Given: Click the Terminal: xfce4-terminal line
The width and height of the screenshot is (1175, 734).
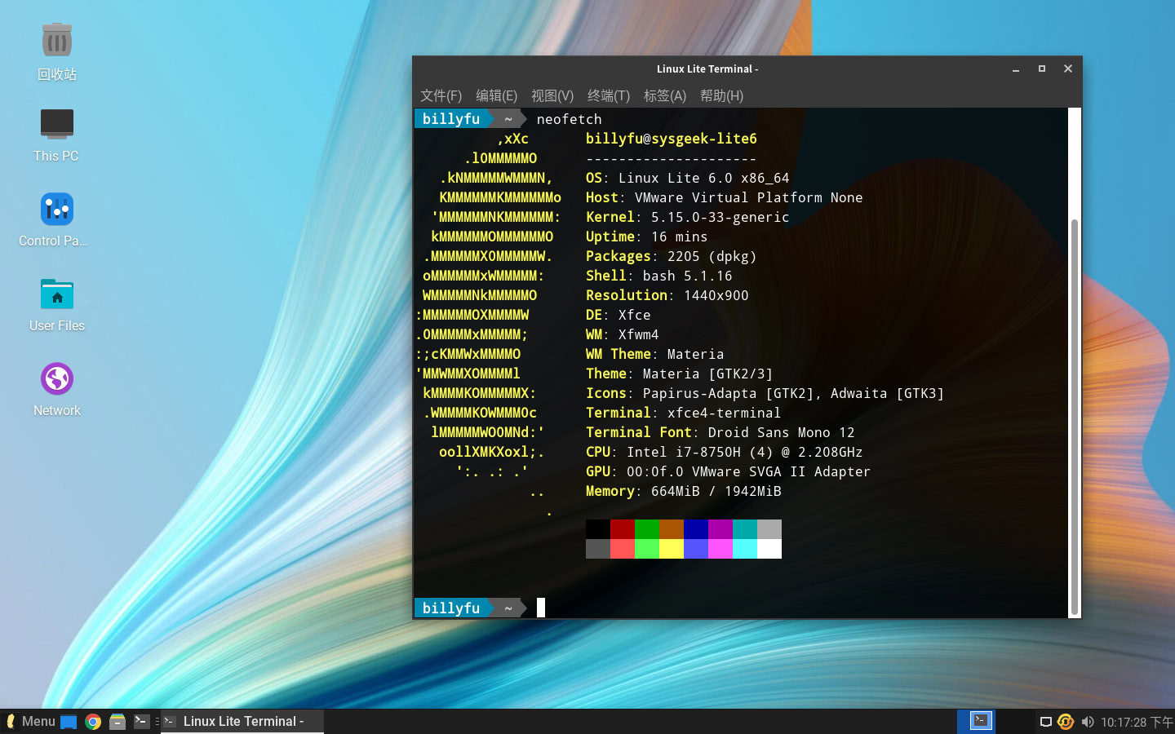Looking at the screenshot, I should [683, 413].
